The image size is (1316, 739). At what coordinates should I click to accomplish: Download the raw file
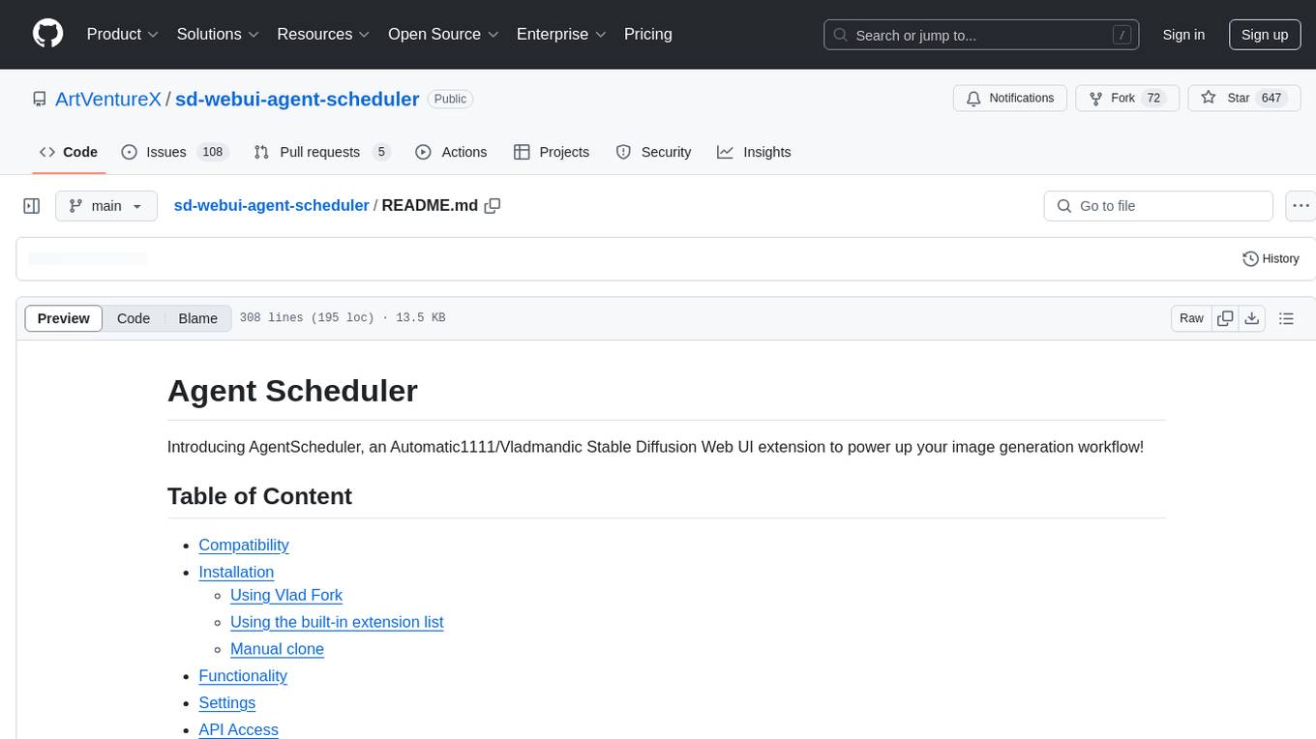point(1251,318)
